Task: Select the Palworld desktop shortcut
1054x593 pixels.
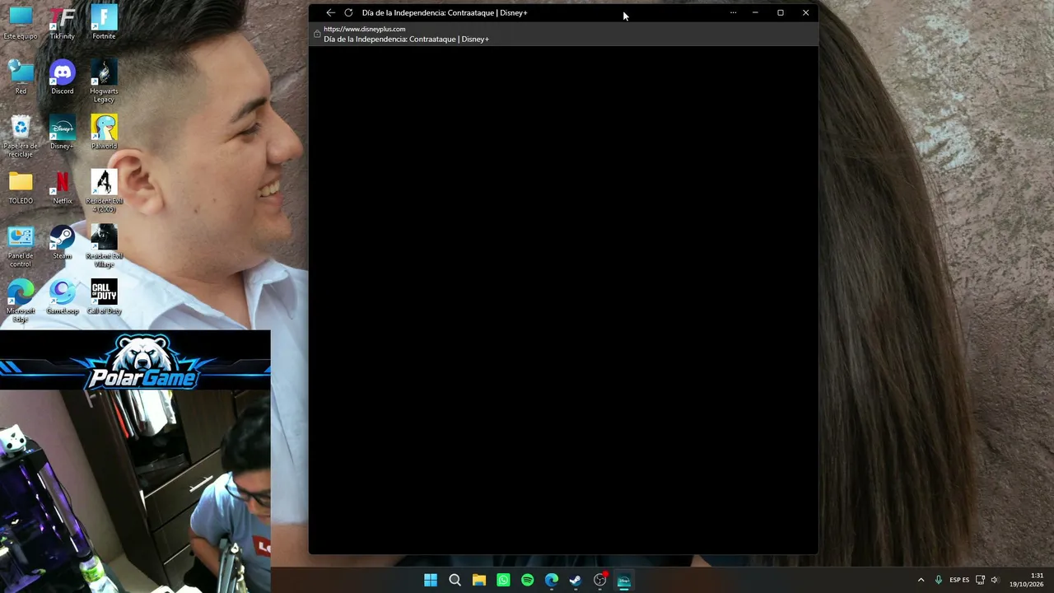Action: click(104, 133)
